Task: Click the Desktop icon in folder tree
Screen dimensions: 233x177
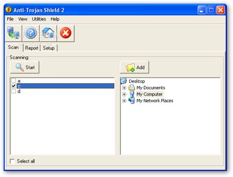Action: tap(124, 81)
